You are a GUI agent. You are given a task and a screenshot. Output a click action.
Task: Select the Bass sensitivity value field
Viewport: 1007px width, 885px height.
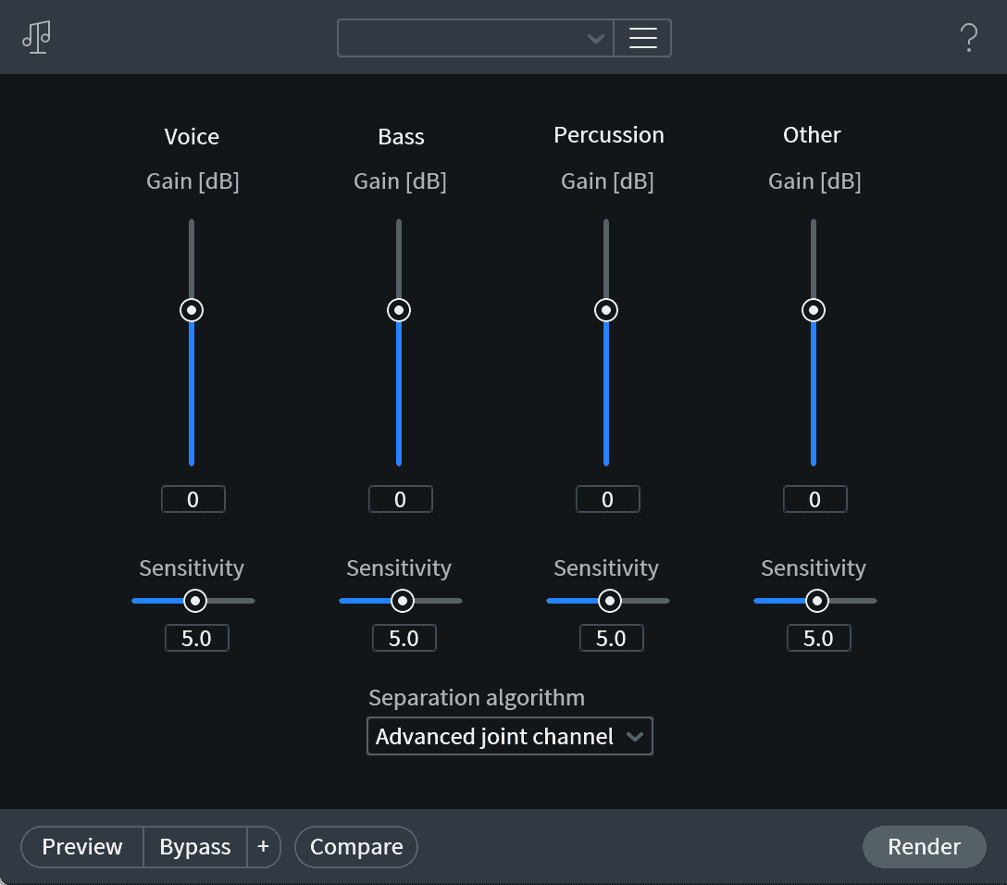click(x=404, y=638)
